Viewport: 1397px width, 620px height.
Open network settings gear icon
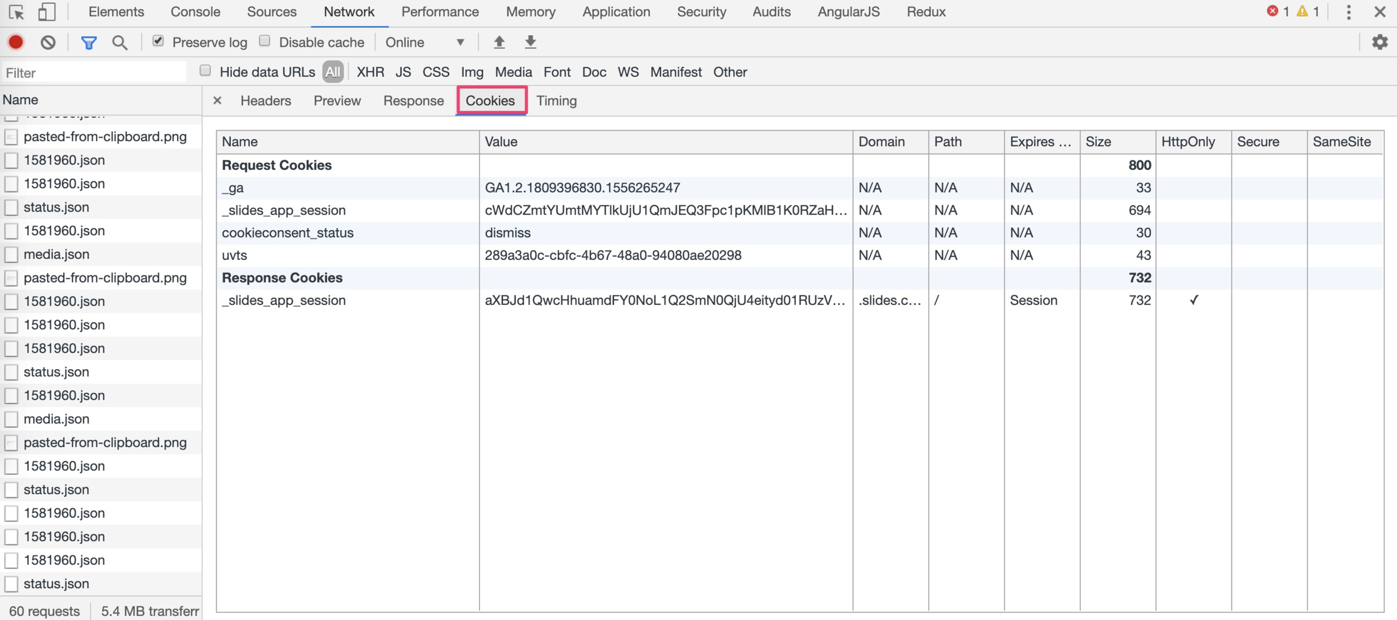[x=1380, y=42]
